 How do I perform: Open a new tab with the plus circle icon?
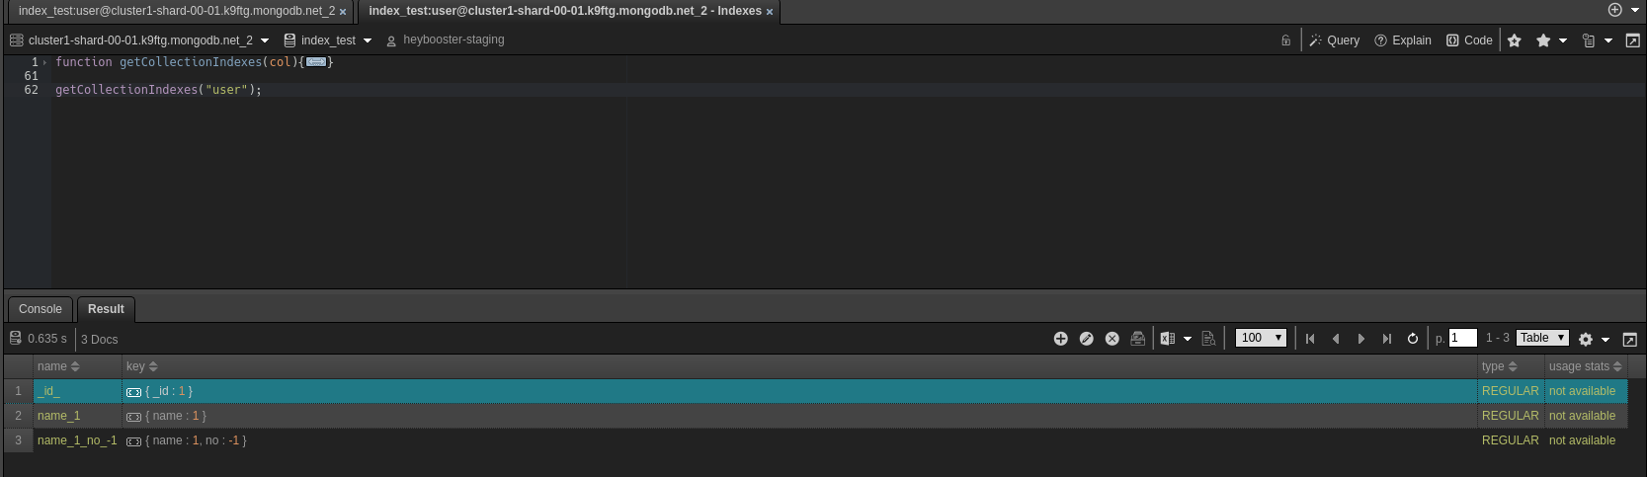[x=1615, y=10]
